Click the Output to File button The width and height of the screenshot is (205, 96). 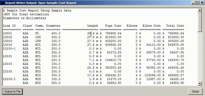click(13, 92)
